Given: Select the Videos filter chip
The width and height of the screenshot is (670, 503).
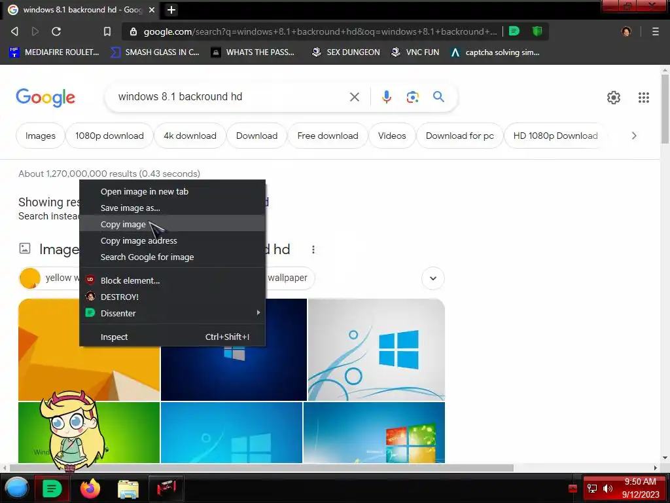Looking at the screenshot, I should coord(392,136).
